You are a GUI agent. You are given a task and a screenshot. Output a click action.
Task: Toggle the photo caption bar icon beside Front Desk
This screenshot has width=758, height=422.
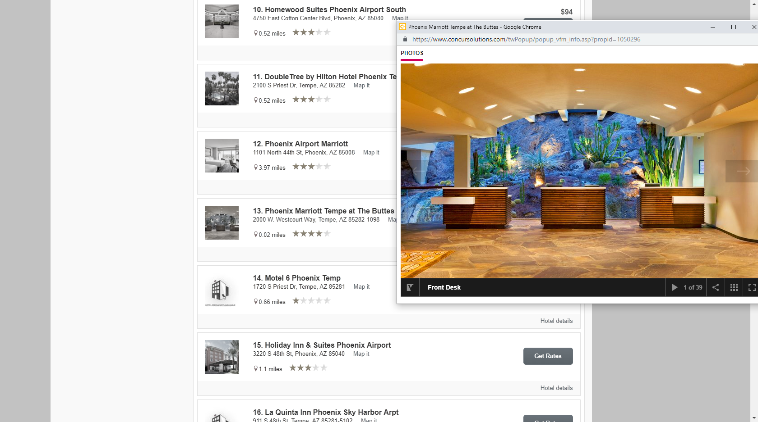410,287
